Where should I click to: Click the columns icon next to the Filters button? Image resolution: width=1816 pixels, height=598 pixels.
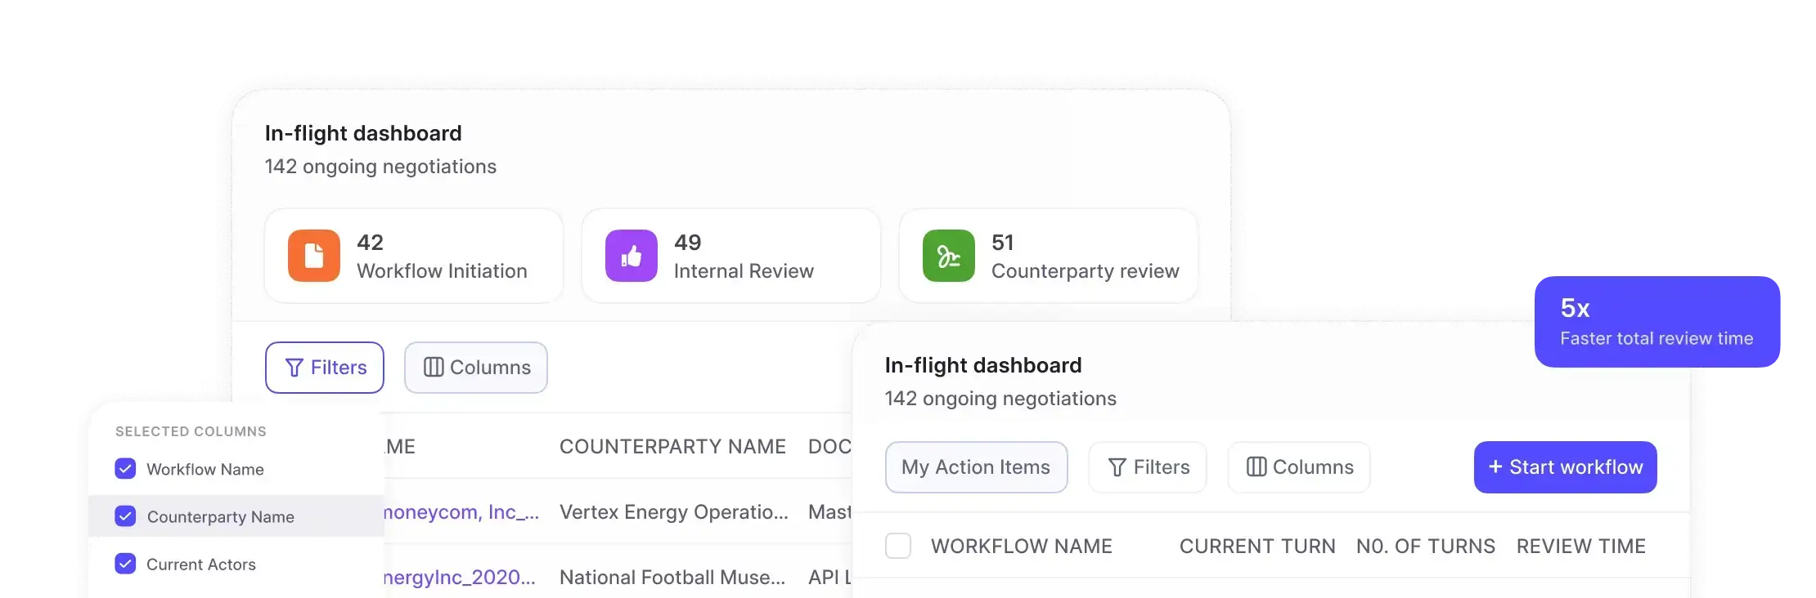434,368
